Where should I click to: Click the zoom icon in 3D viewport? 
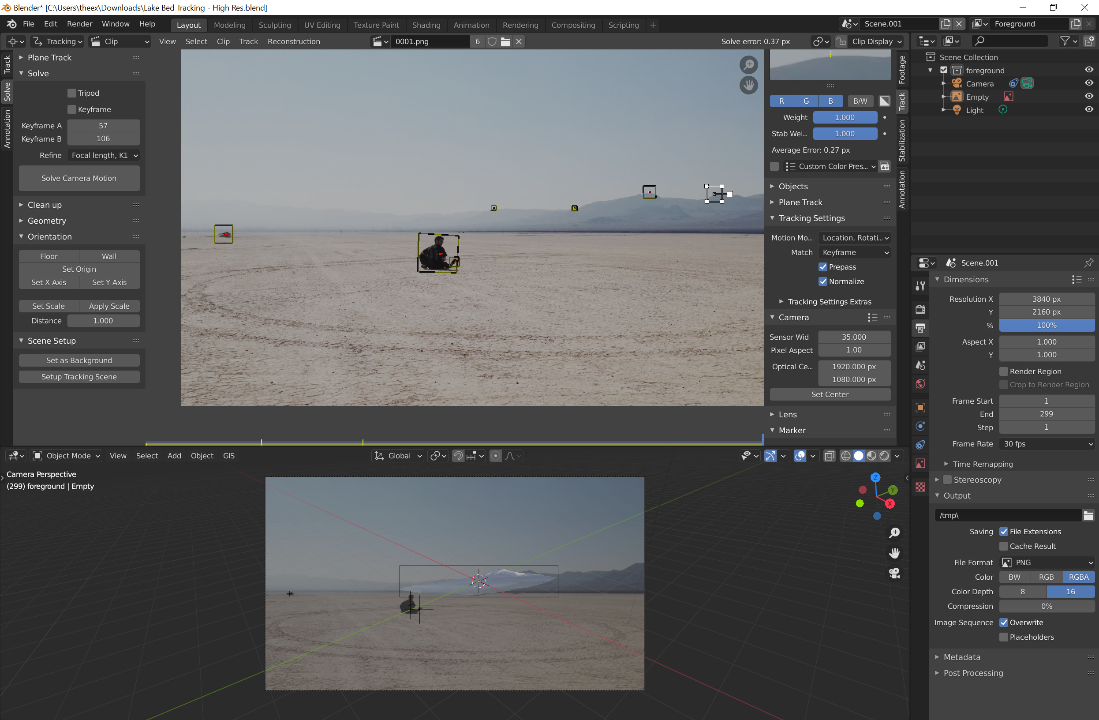(x=894, y=532)
